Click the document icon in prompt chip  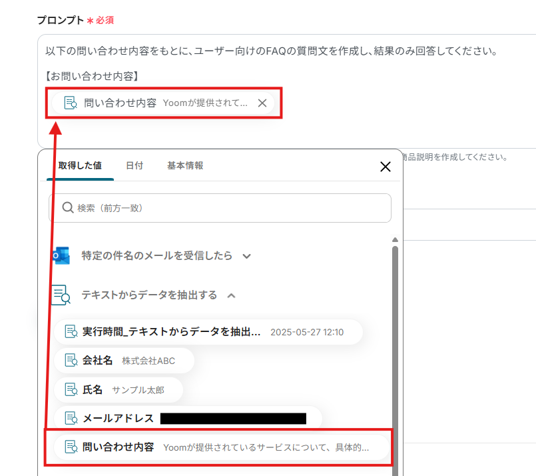pyautogui.click(x=71, y=103)
